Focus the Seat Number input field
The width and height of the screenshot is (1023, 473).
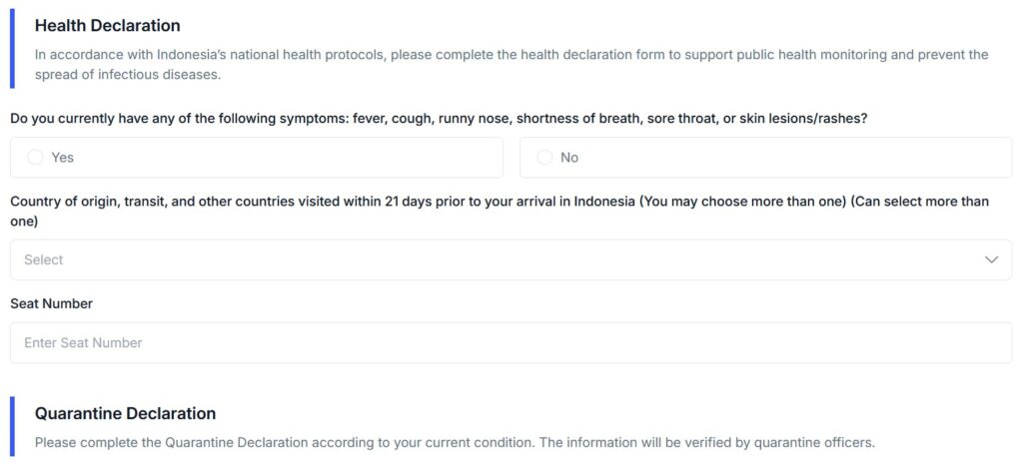pyautogui.click(x=511, y=342)
